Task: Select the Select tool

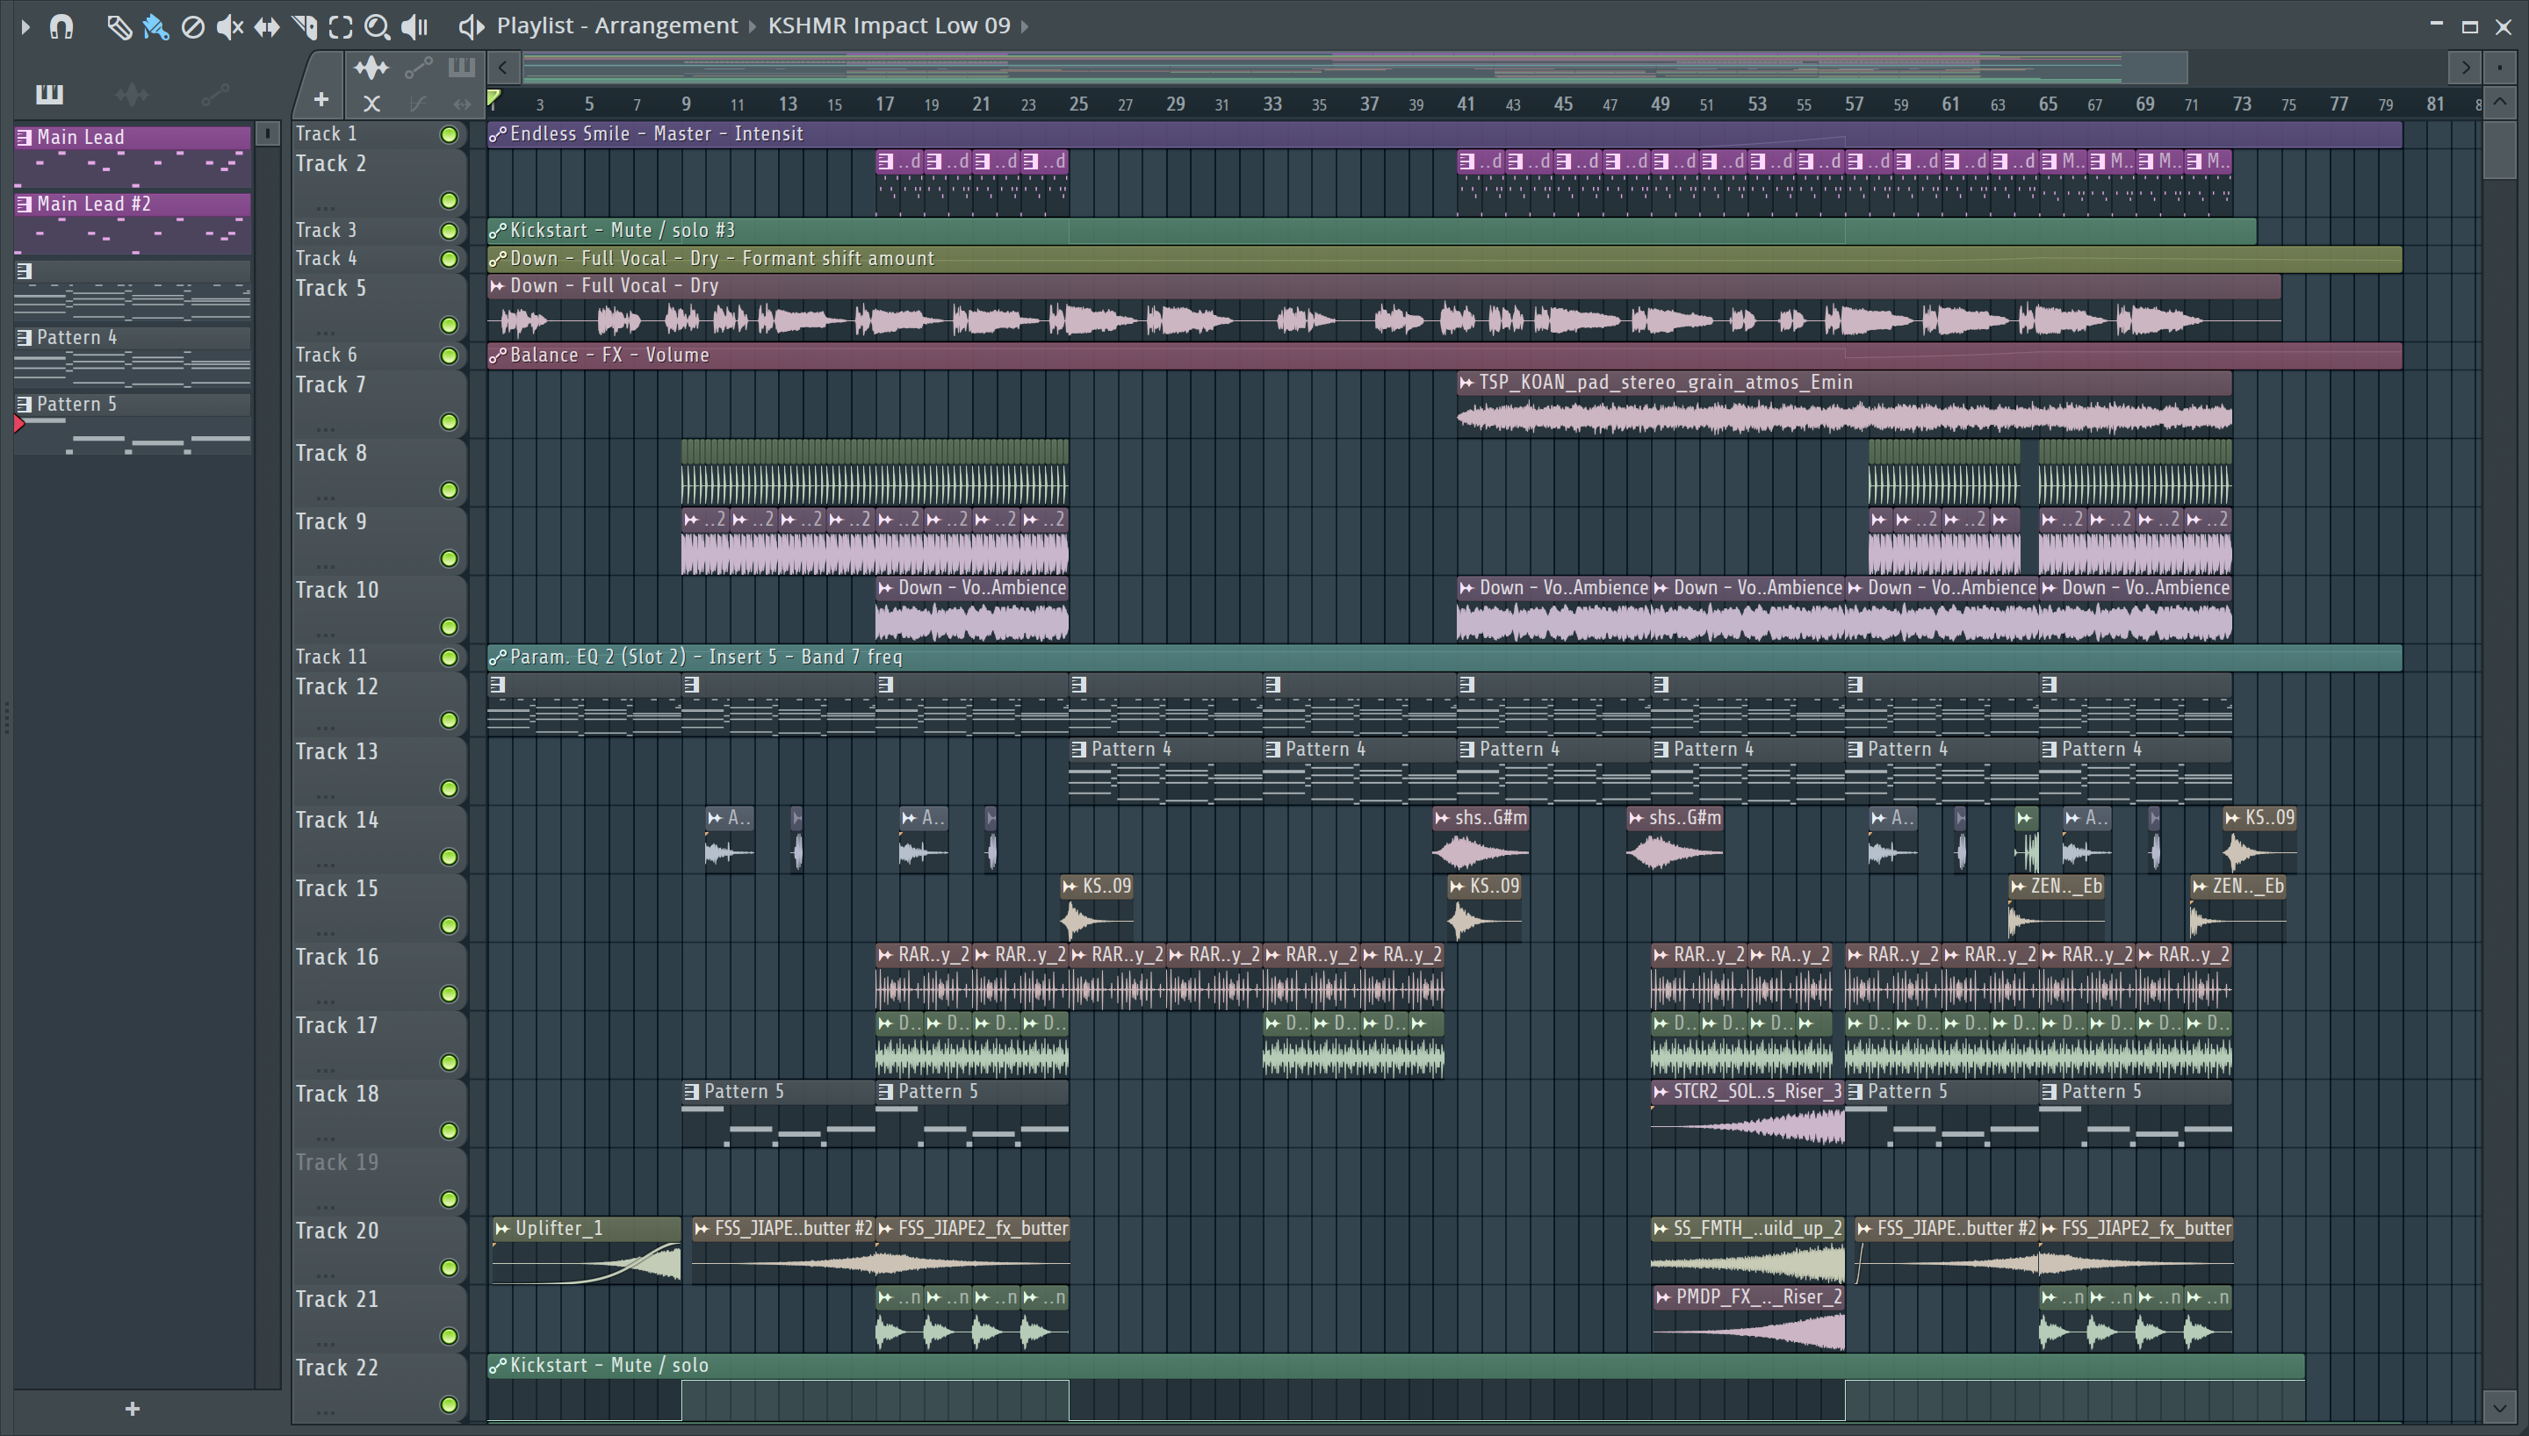Action: tap(341, 26)
